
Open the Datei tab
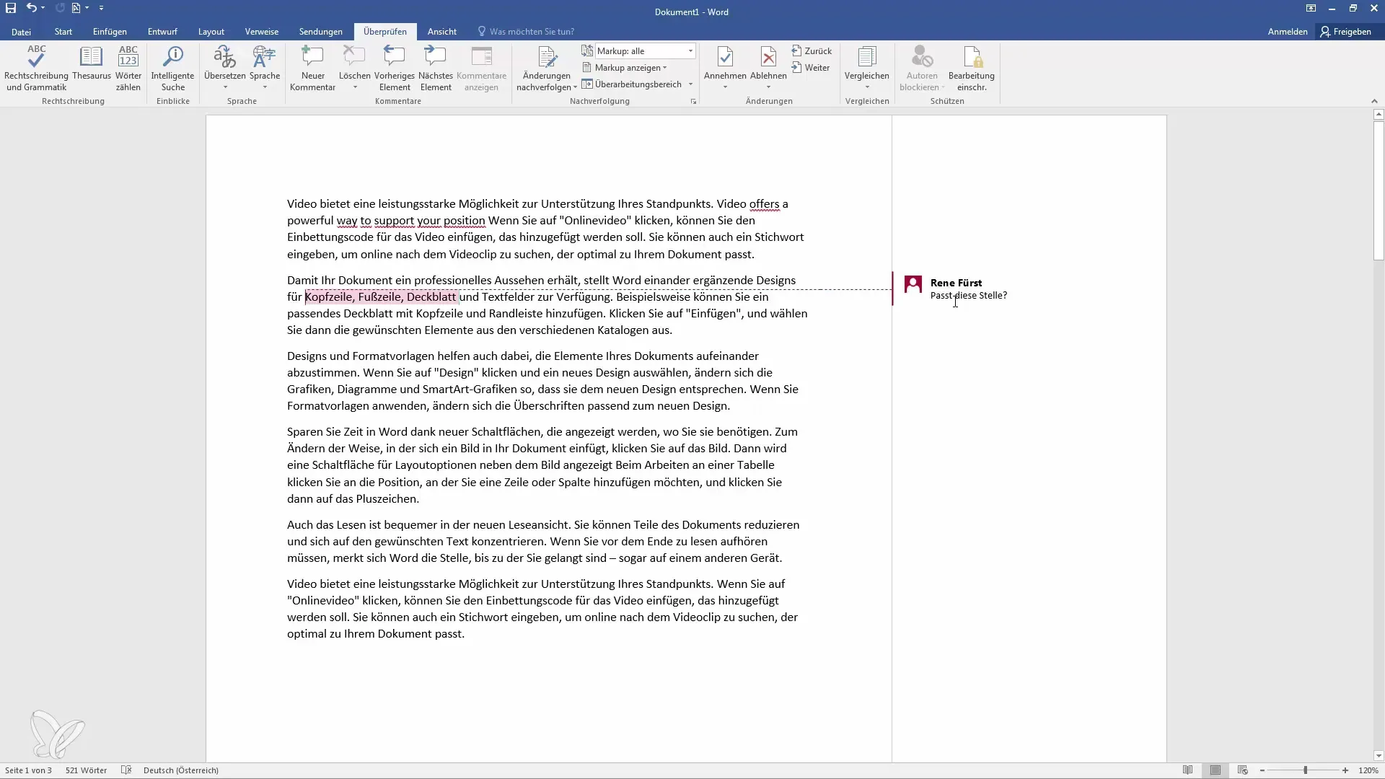tap(21, 32)
